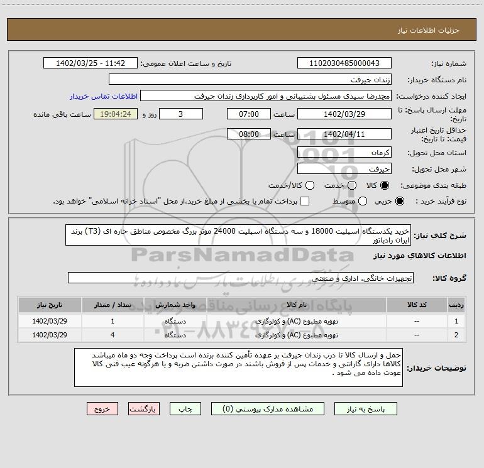The width and height of the screenshot is (484, 468).
Task: Click the اطلاعات کالاهای مورد نیاز heading
Action: coord(419,256)
